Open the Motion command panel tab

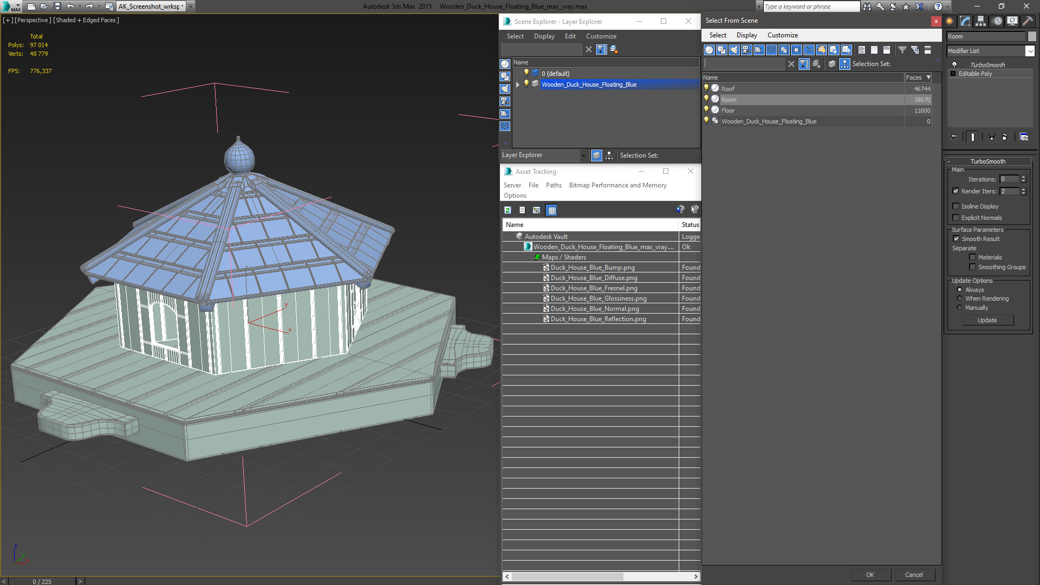click(997, 21)
